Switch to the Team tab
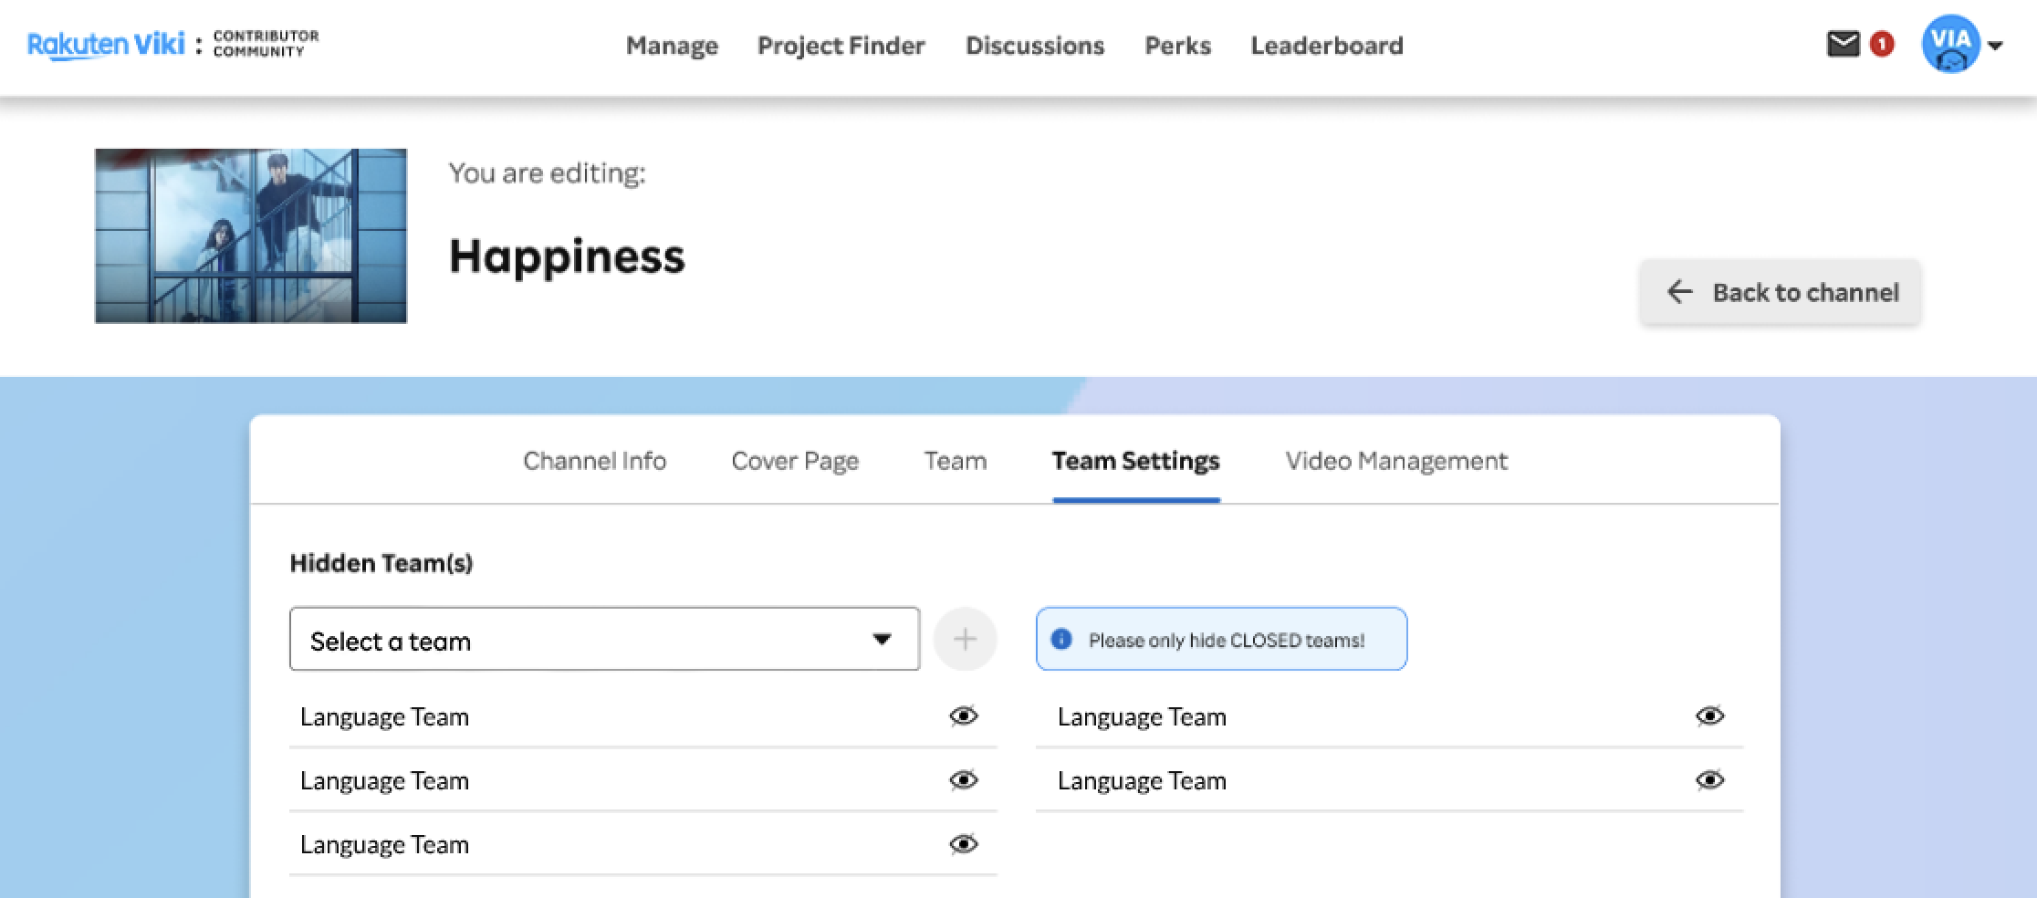Image resolution: width=2037 pixels, height=898 pixels. coord(955,461)
